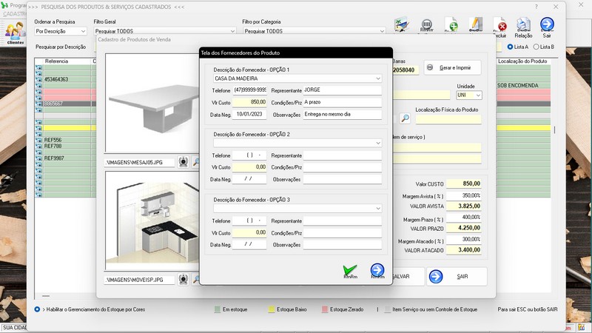Click the large SAIR button
Screen dimensions: 592x333
[x=457, y=276]
